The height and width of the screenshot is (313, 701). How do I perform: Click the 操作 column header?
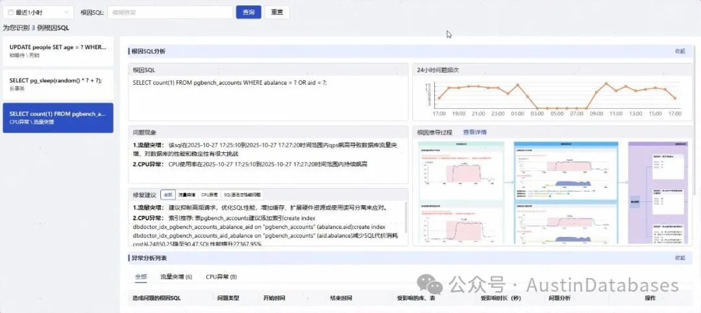(x=650, y=298)
